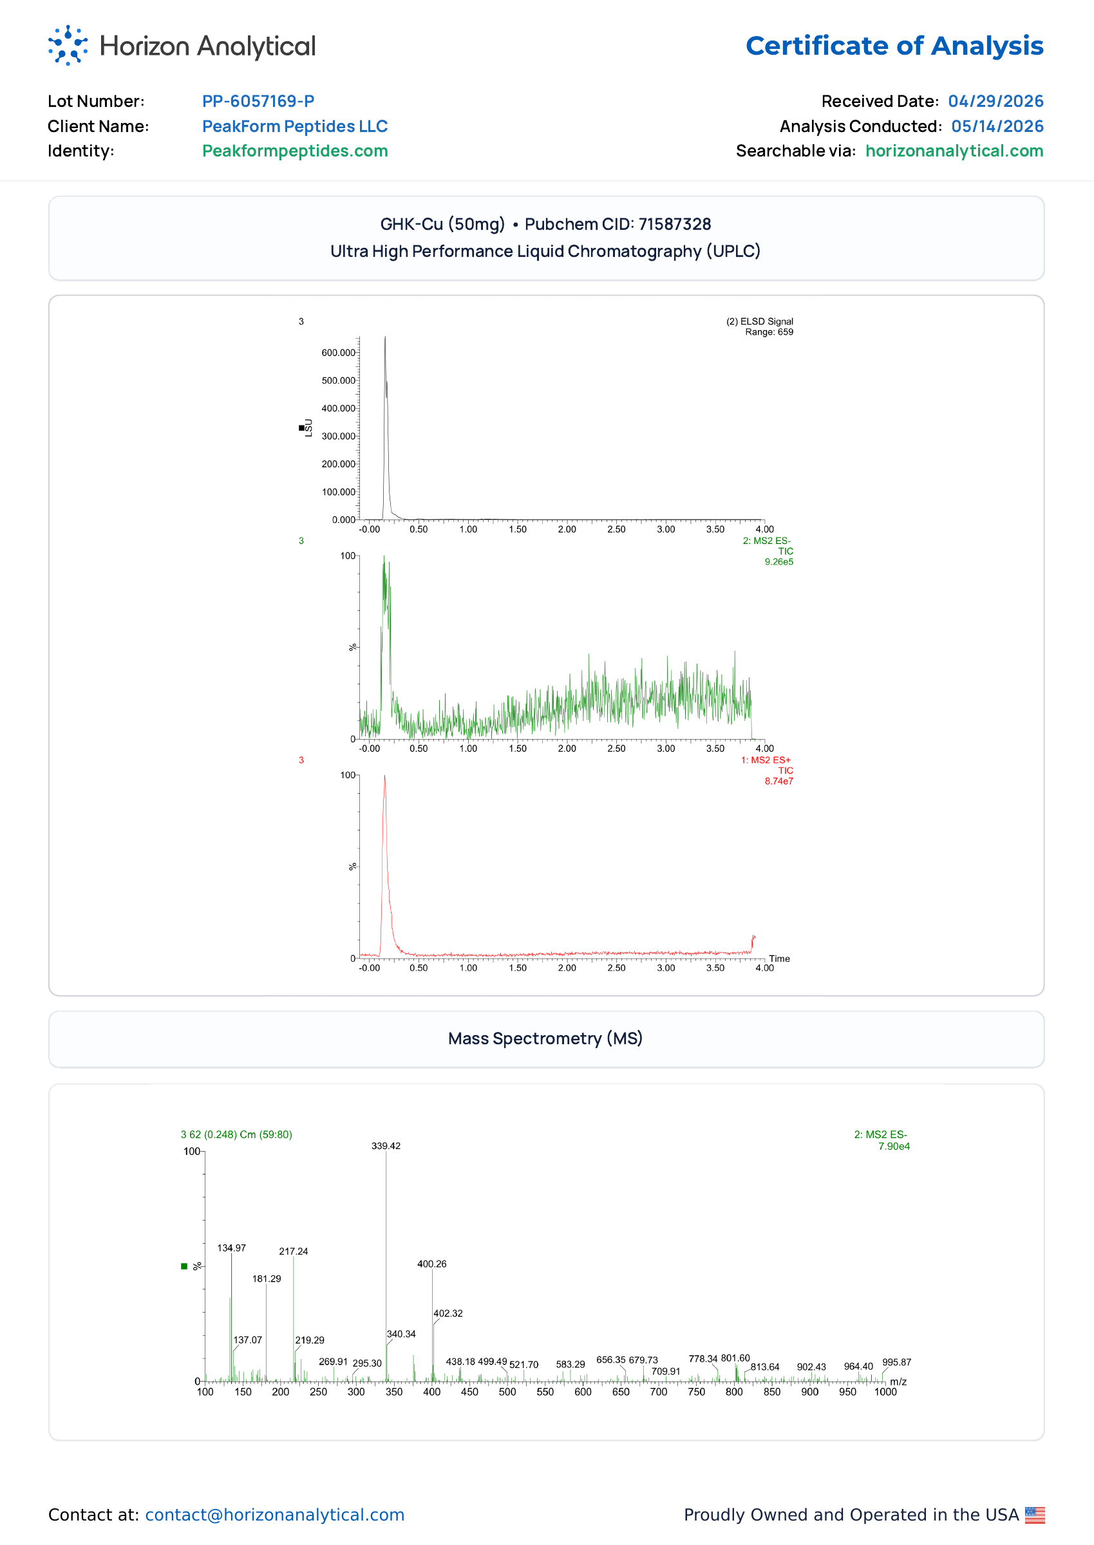The width and height of the screenshot is (1094, 1545).
Task: Click the USA flag icon in footer
Action: [x=1035, y=1515]
